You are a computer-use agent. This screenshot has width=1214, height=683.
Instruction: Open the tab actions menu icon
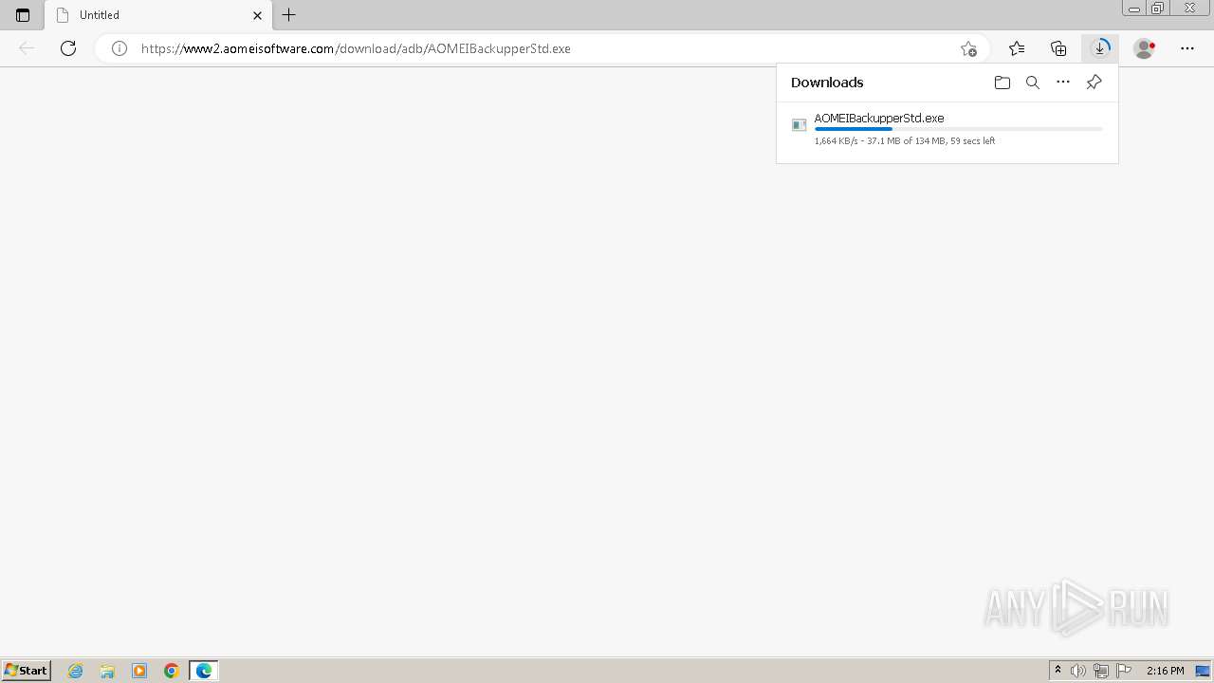point(23,15)
